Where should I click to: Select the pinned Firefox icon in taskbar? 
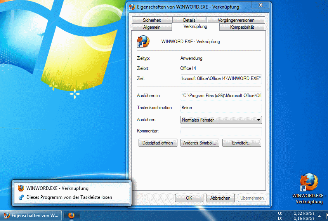(x=71, y=215)
